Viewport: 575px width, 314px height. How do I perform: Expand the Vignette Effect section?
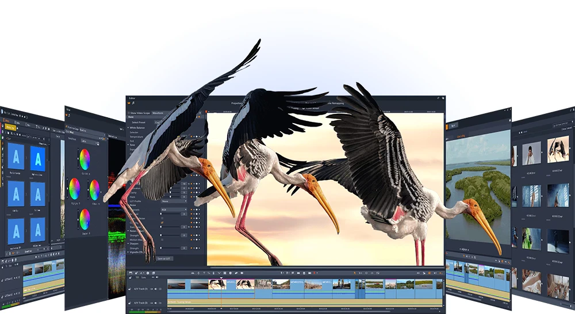click(128, 252)
